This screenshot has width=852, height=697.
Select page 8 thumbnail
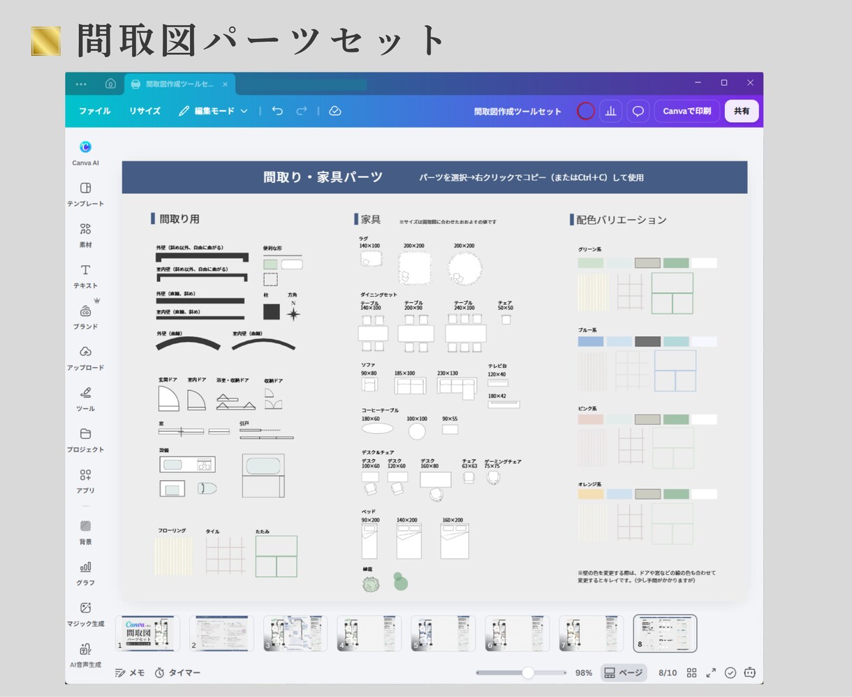pyautogui.click(x=665, y=634)
